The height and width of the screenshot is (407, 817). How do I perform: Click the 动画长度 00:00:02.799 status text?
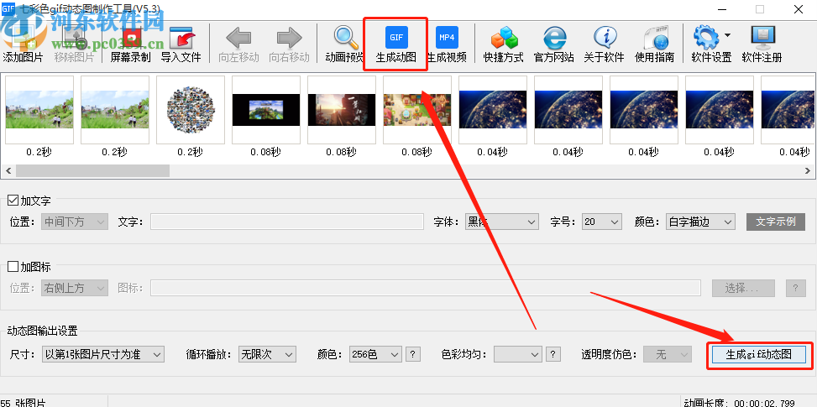click(x=740, y=403)
